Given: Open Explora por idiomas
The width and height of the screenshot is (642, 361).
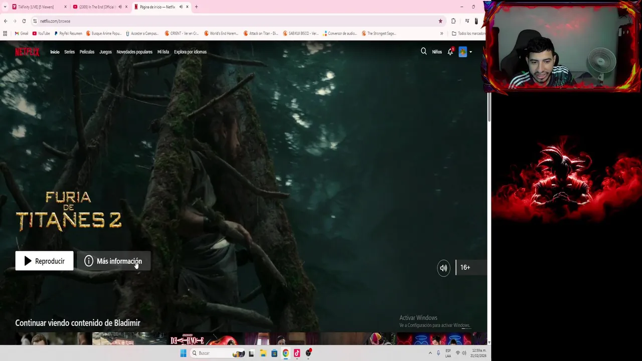Looking at the screenshot, I should click(190, 52).
